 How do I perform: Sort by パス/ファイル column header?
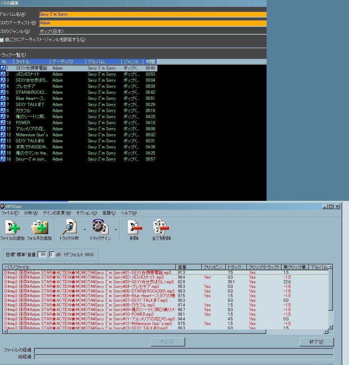[x=90, y=267]
